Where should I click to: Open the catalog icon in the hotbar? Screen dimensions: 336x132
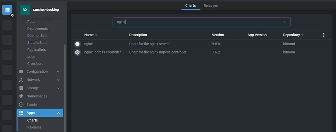tap(7, 10)
